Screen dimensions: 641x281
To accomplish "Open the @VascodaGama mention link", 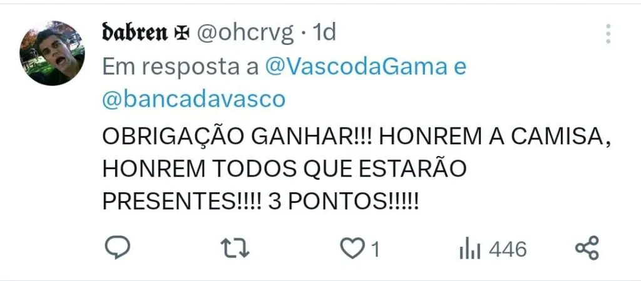I will coord(356,67).
